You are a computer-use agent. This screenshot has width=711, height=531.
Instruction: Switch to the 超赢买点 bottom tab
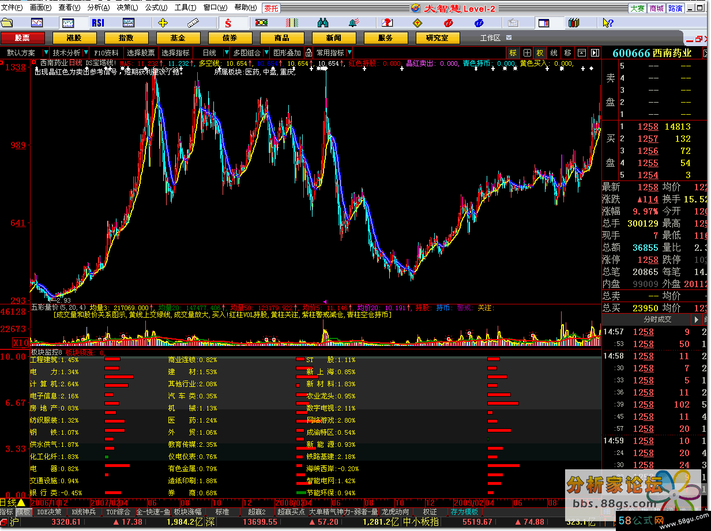click(291, 511)
